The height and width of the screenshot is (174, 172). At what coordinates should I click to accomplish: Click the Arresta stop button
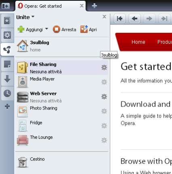pyautogui.click(x=64, y=29)
